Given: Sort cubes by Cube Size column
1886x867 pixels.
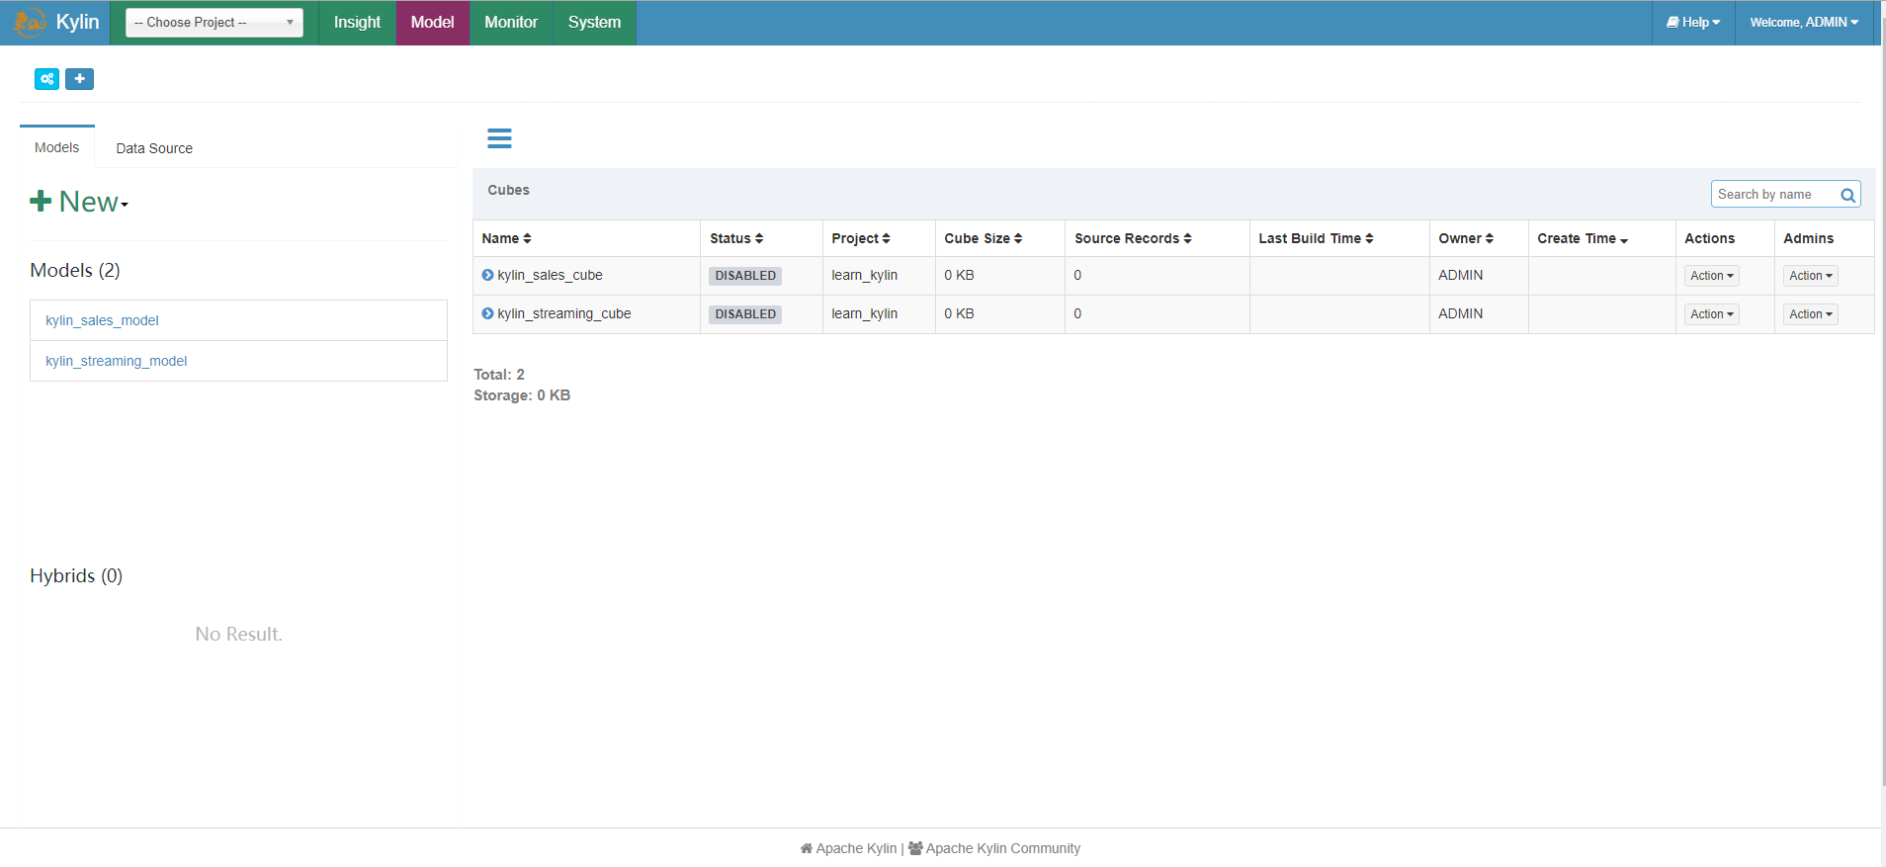Looking at the screenshot, I should click(983, 238).
